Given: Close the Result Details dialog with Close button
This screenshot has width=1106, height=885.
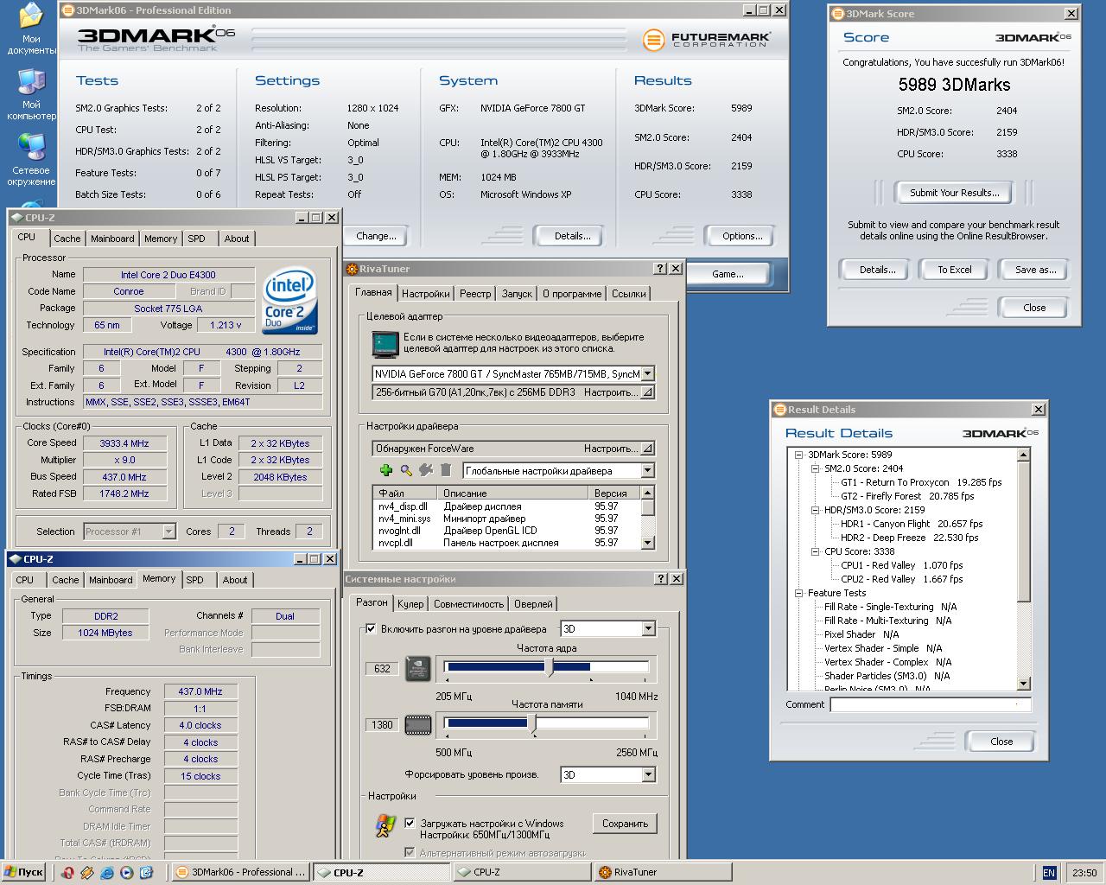Looking at the screenshot, I should click(x=1001, y=742).
